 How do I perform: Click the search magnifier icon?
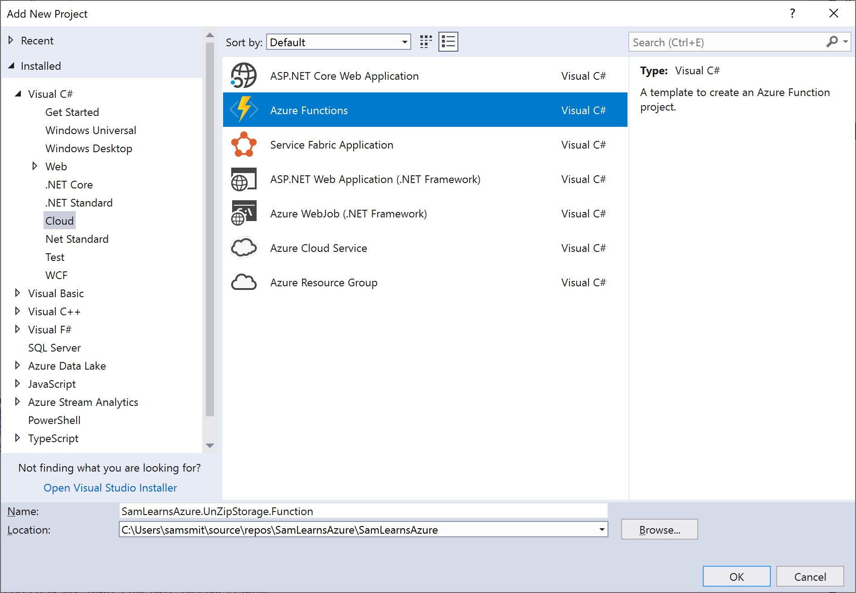(832, 42)
